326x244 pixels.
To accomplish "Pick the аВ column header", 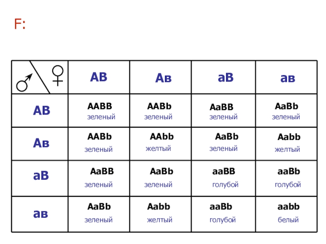I will click(x=225, y=78).
